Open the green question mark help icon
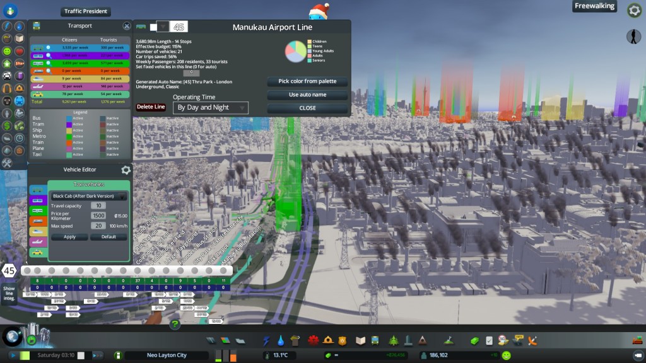This screenshot has height=363, width=646. 175,325
